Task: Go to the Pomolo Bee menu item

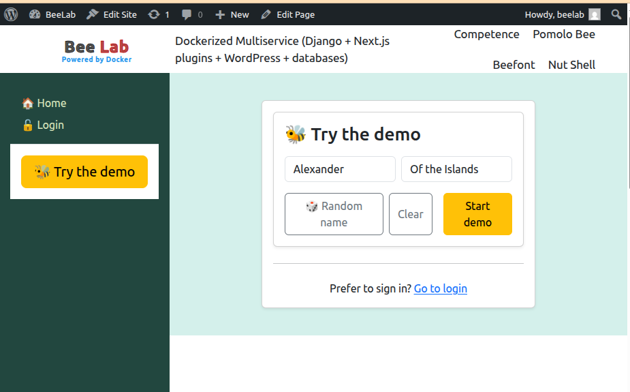Action: pos(563,34)
